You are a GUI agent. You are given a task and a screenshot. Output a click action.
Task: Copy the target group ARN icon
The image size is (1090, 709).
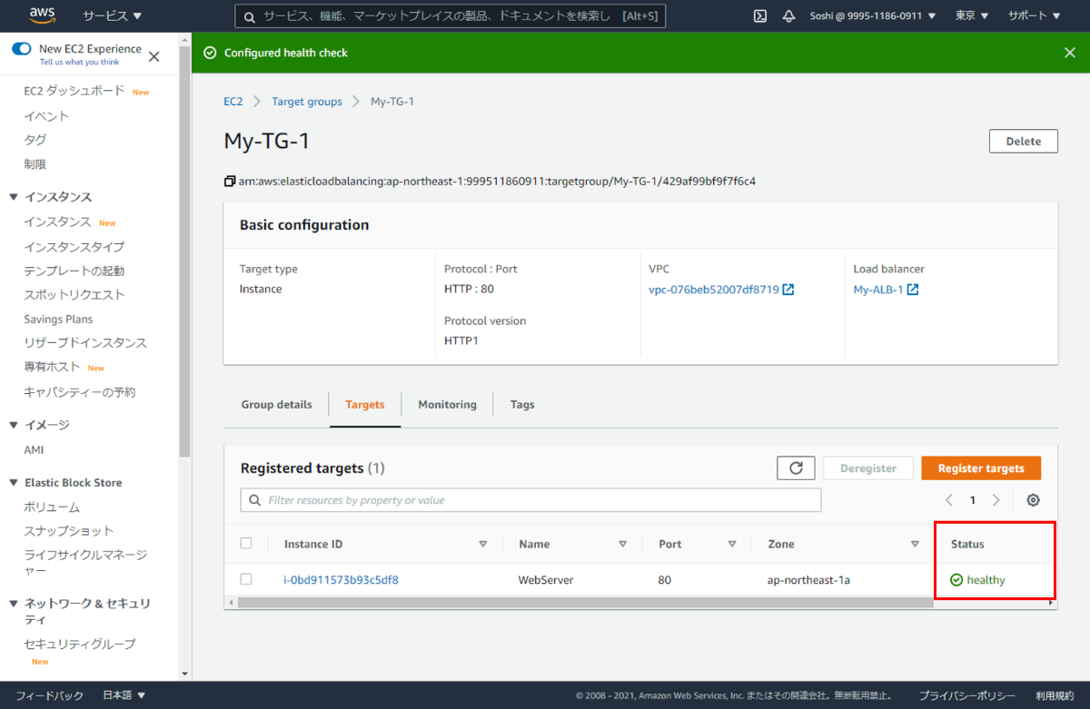[x=230, y=181]
